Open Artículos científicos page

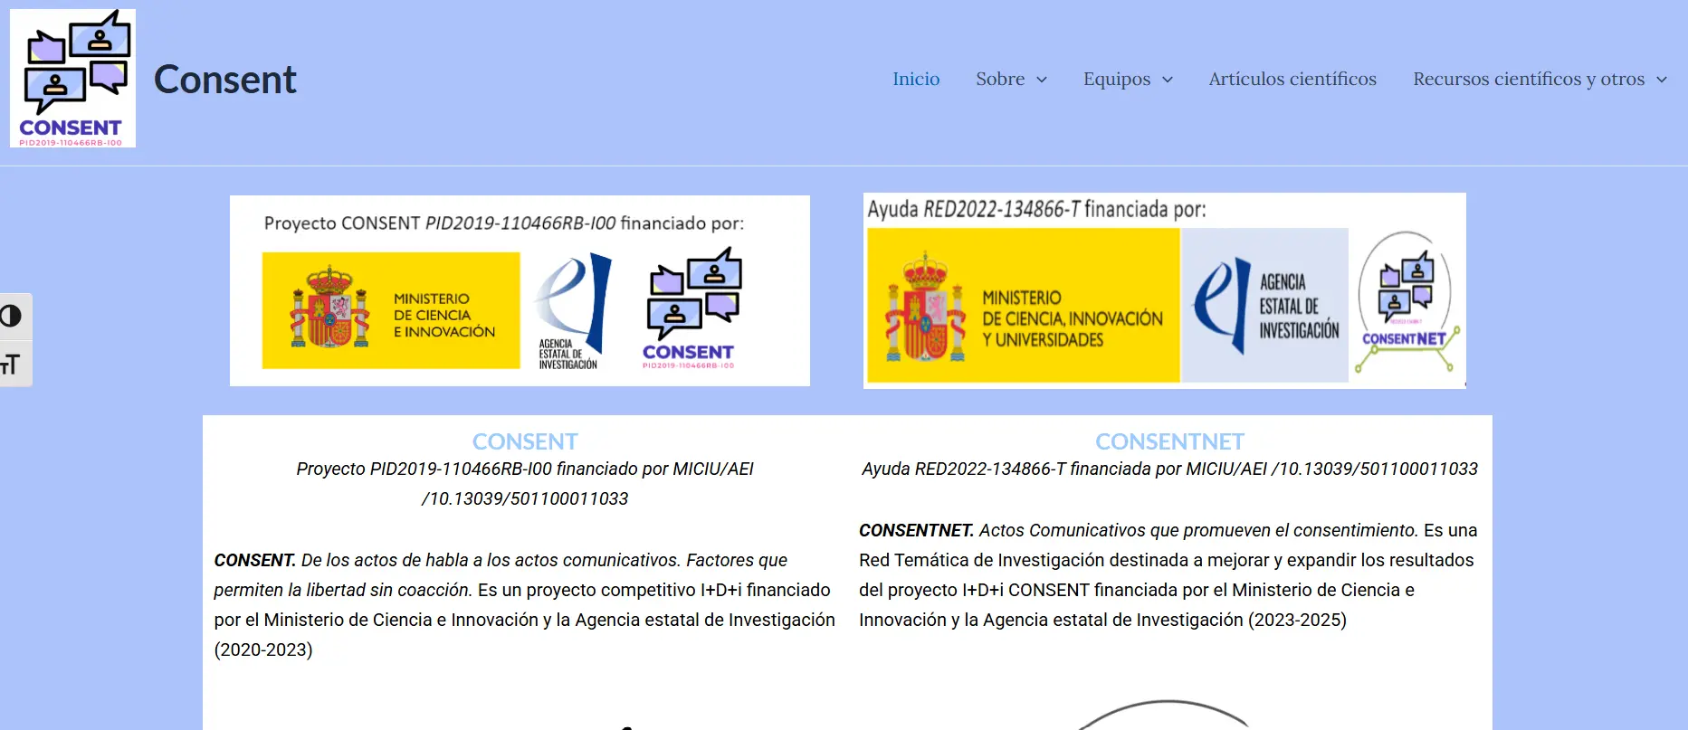[x=1292, y=79]
